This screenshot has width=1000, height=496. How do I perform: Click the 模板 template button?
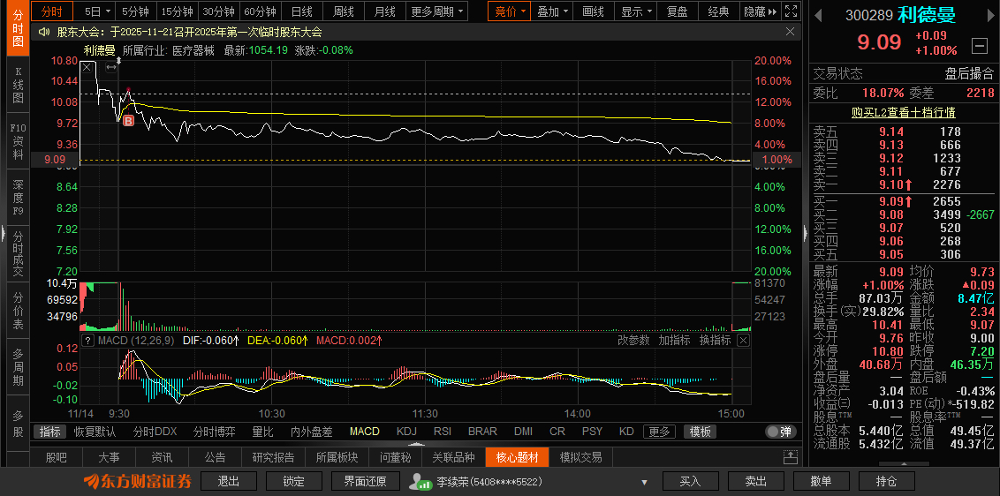click(x=700, y=432)
